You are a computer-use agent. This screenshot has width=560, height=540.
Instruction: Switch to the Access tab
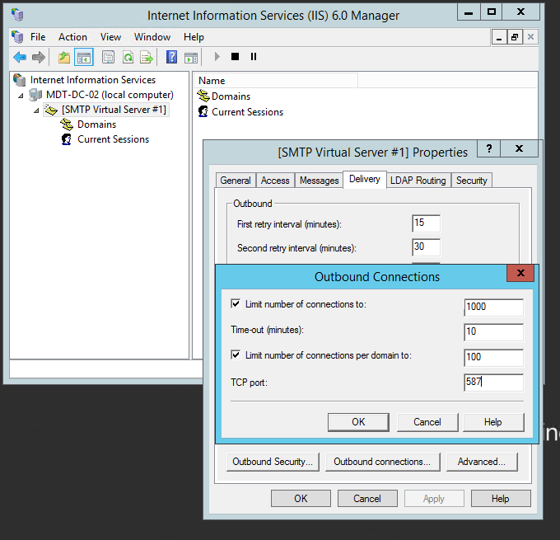275,181
